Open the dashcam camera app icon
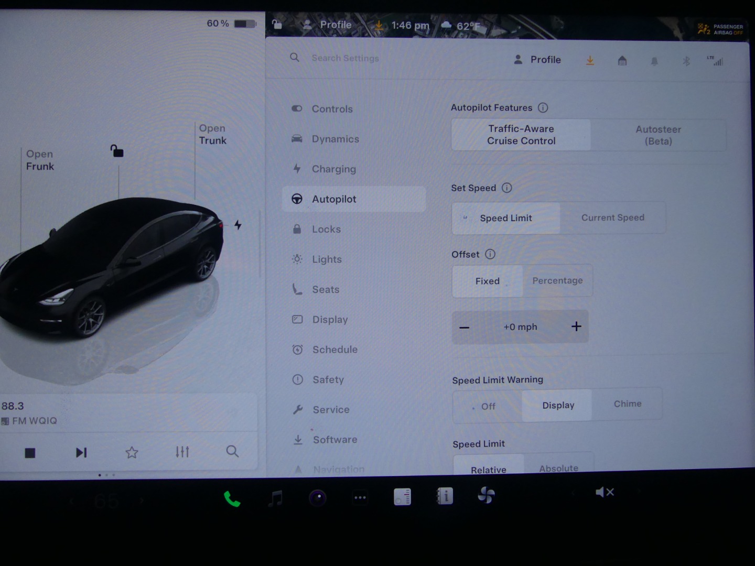The height and width of the screenshot is (566, 755). click(318, 497)
